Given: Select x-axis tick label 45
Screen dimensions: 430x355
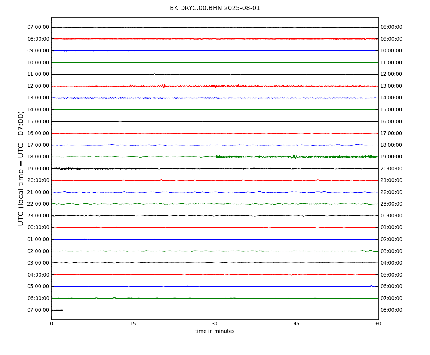Looking at the screenshot, I should pyautogui.click(x=297, y=324).
